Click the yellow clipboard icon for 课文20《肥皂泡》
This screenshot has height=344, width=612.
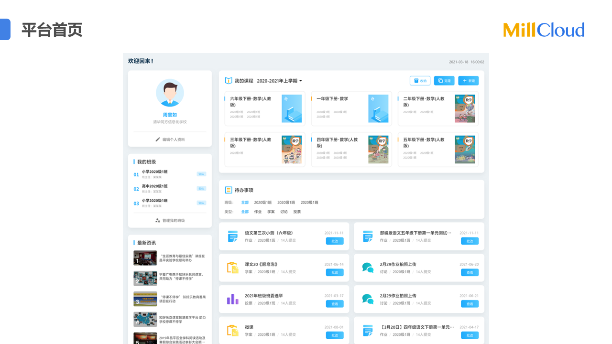pos(233,268)
